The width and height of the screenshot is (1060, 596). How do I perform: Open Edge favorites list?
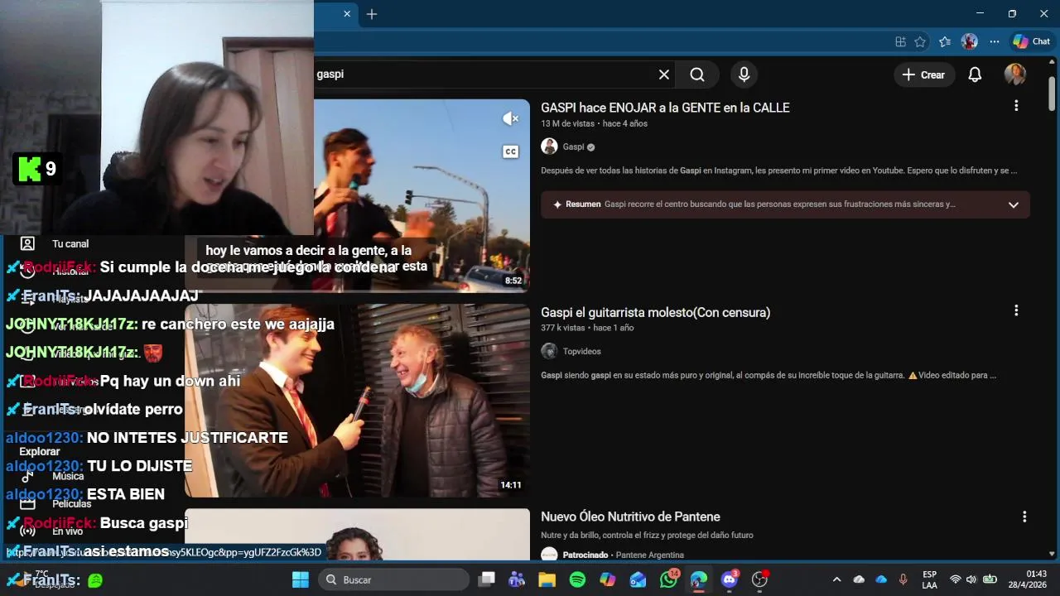945,41
